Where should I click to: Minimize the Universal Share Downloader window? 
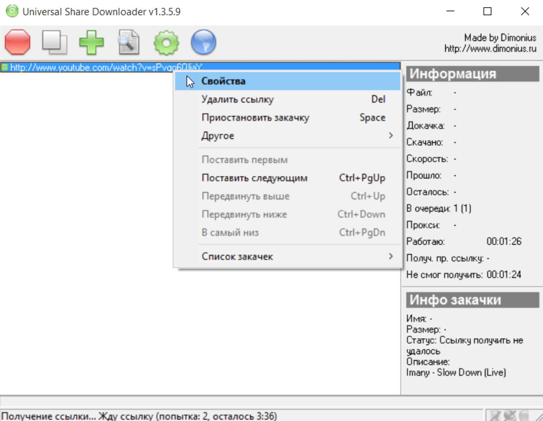[450, 11]
